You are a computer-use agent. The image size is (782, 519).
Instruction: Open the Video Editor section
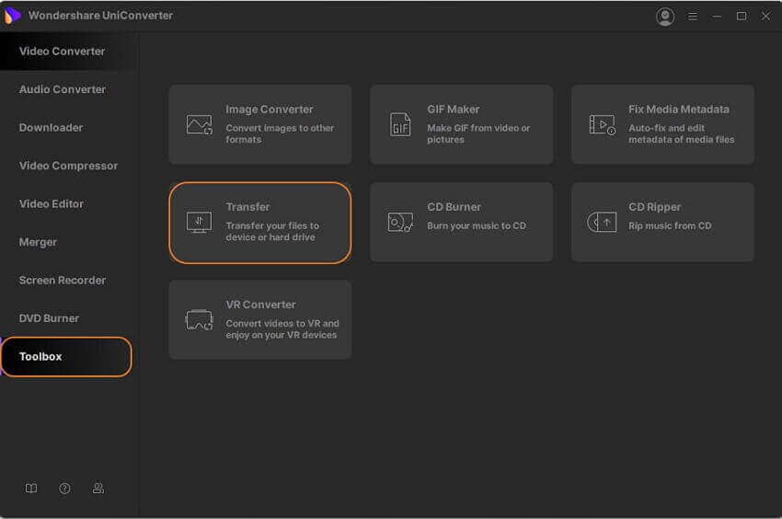[52, 203]
